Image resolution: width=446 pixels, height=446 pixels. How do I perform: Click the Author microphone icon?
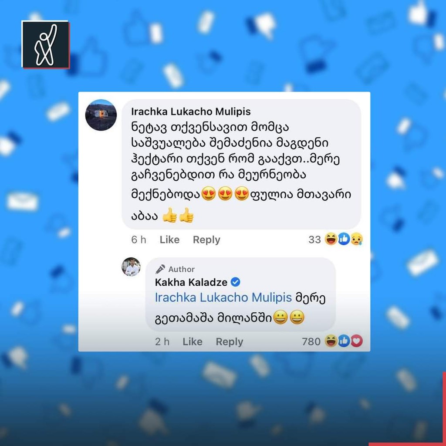tap(160, 269)
